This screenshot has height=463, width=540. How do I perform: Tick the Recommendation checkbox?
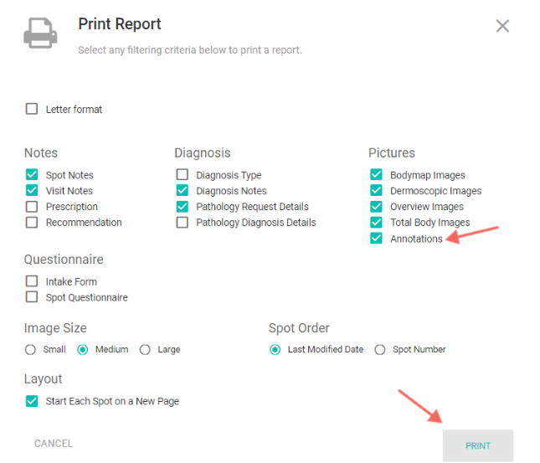point(32,223)
